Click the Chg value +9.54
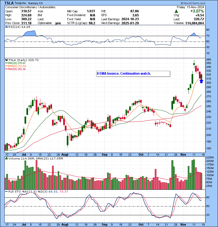218x227 pixels. coord(200,15)
